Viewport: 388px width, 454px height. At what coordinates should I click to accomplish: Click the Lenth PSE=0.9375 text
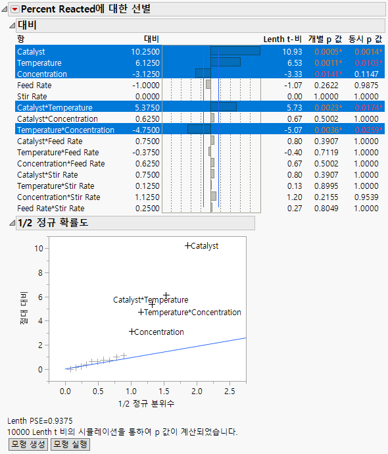point(40,420)
